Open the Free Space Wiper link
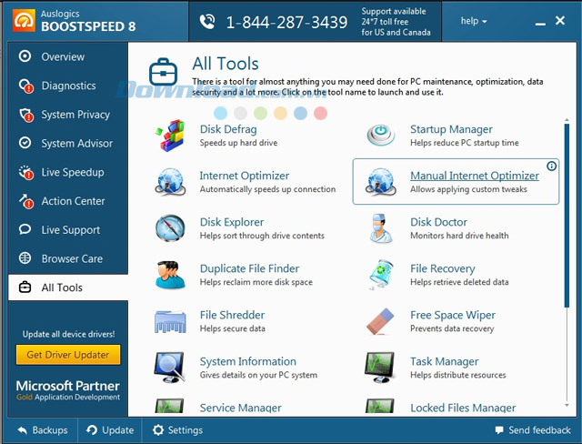 [x=453, y=315]
